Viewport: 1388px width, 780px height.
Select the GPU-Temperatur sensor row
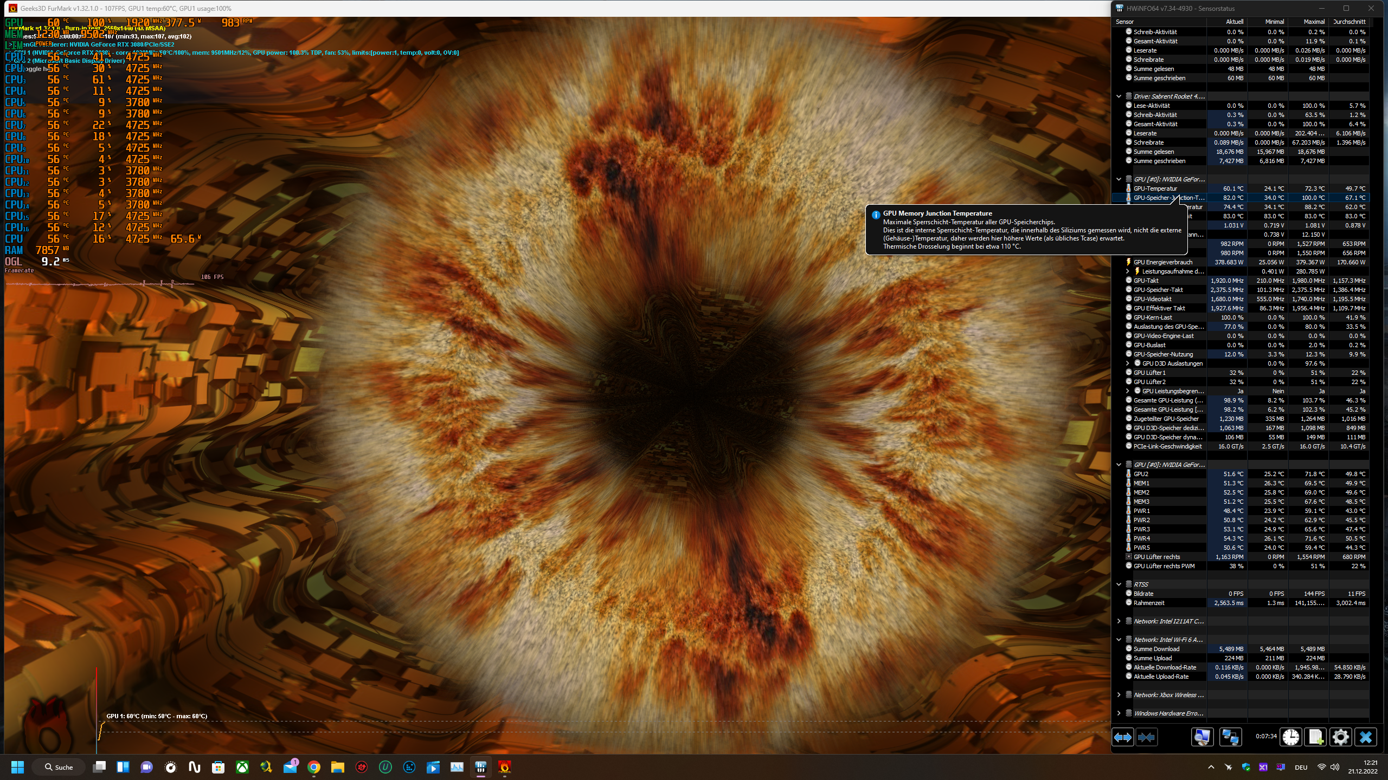(1155, 188)
